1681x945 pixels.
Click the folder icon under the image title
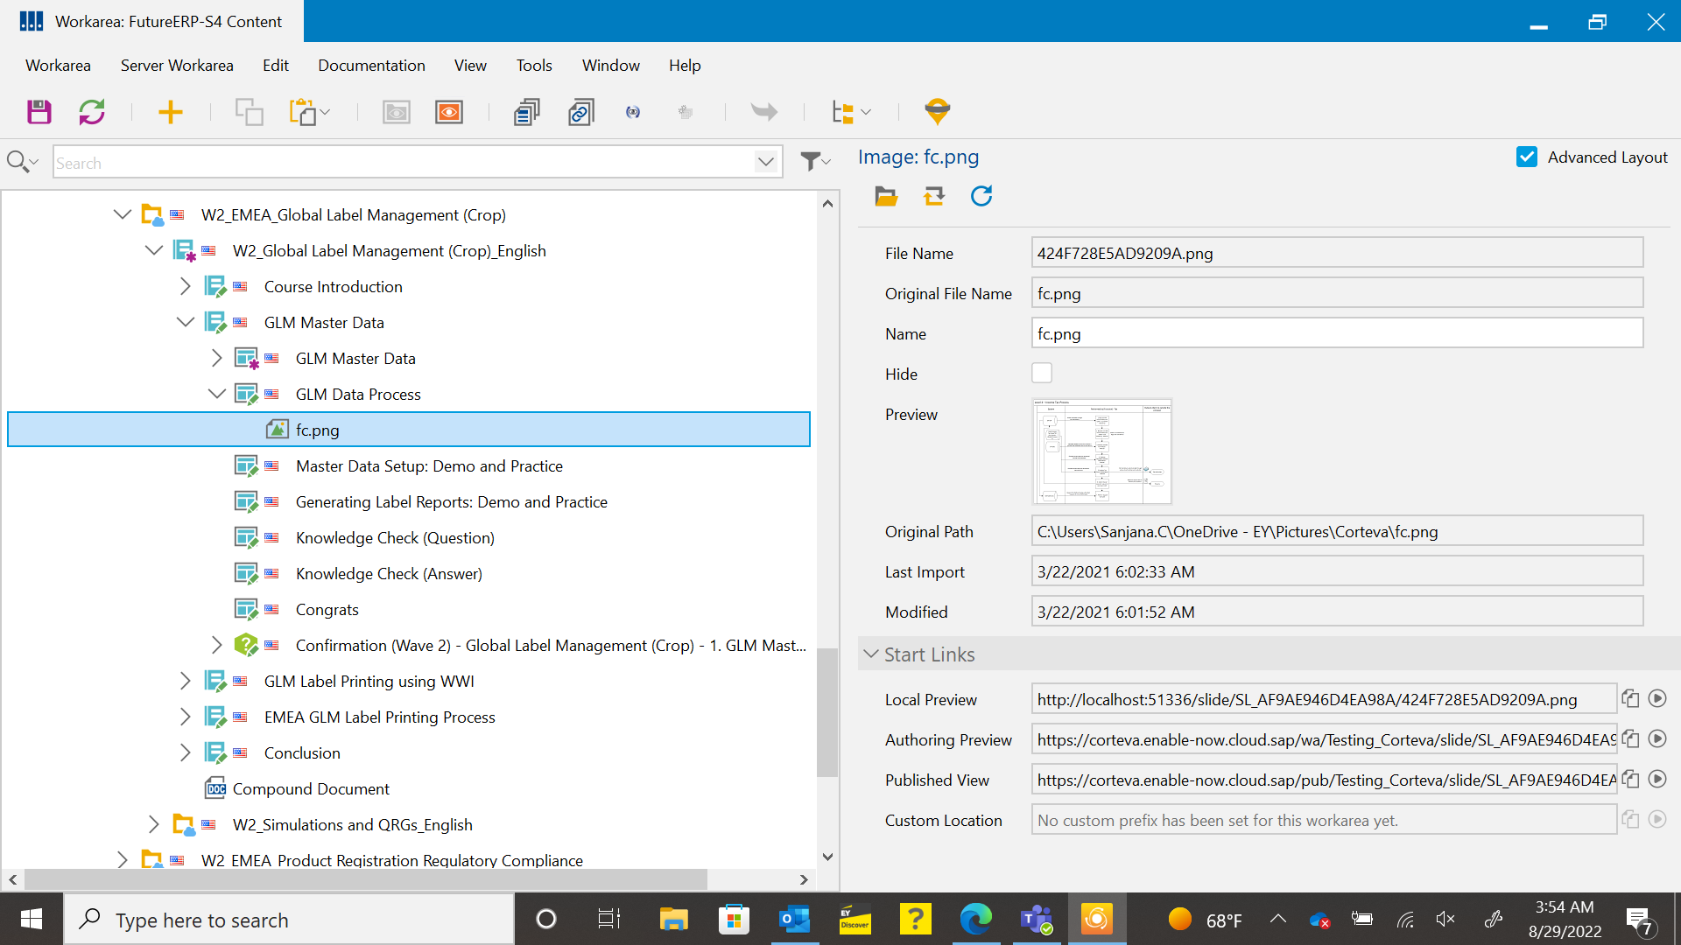886,196
